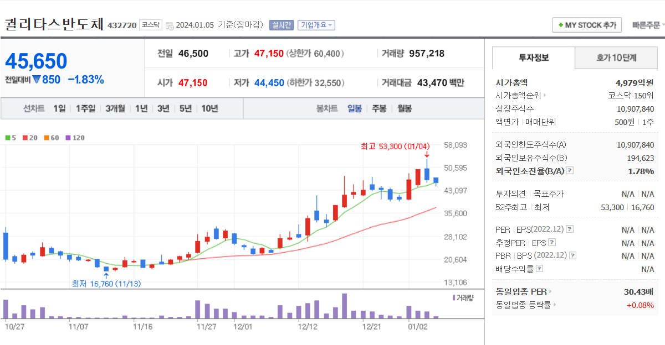This screenshot has width=665, height=345.
Task: Click the 코스닥 market badge
Action: click(x=150, y=25)
